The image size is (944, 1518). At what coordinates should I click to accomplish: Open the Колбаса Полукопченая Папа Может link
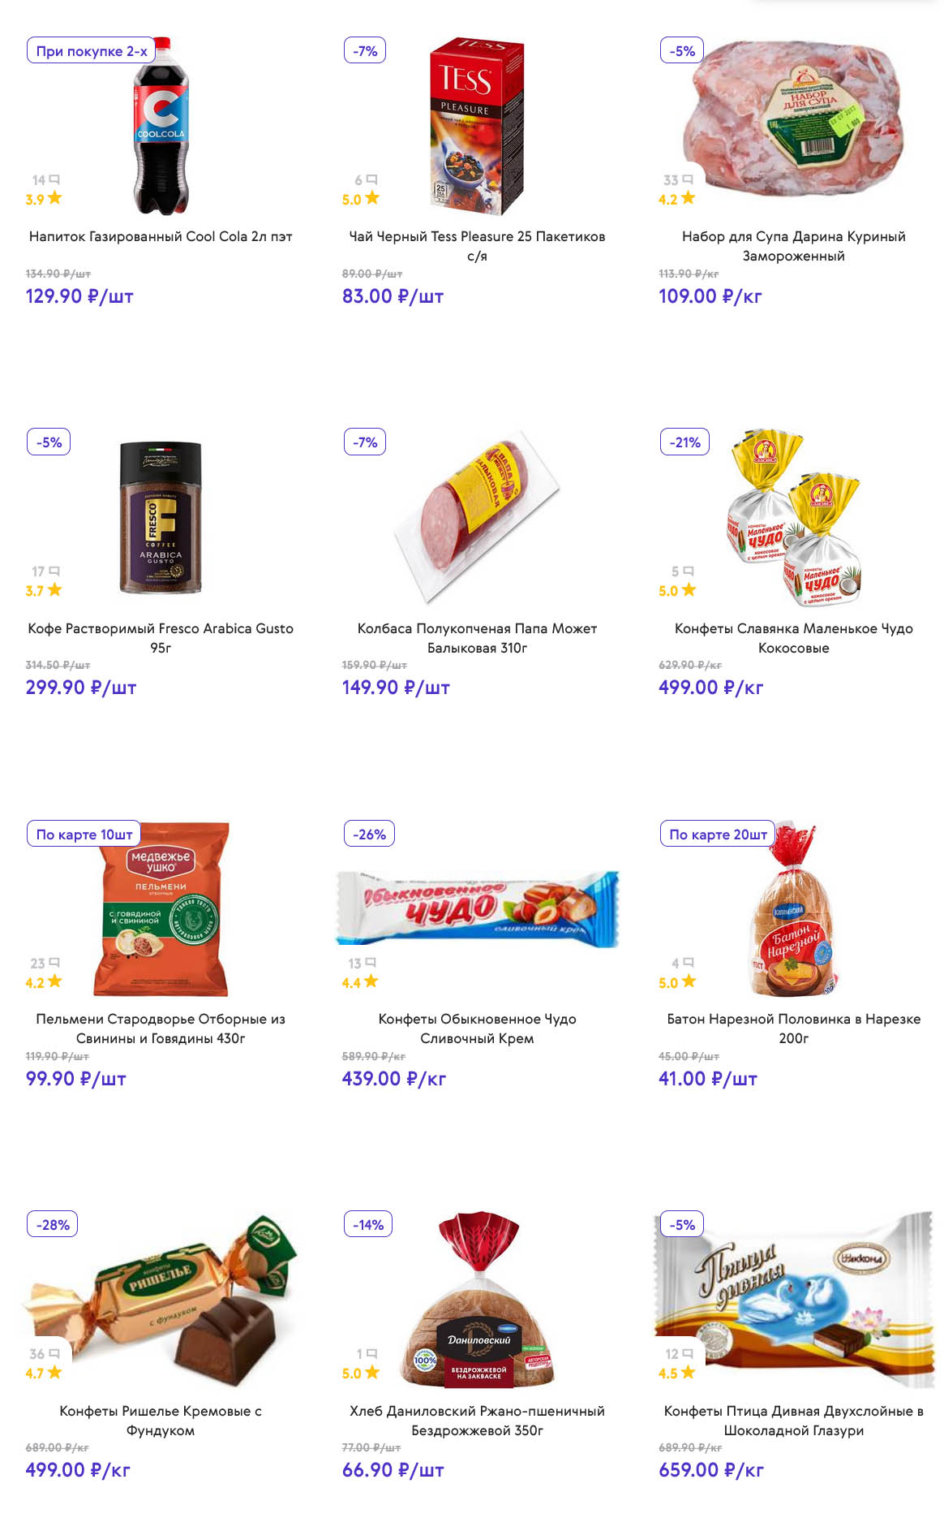[477, 638]
